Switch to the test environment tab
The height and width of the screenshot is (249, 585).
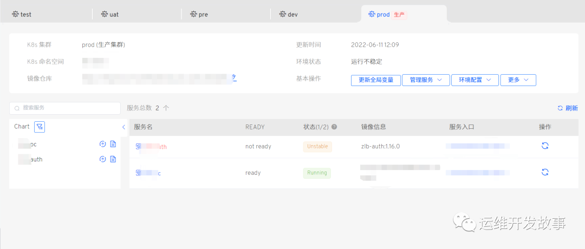(x=22, y=15)
